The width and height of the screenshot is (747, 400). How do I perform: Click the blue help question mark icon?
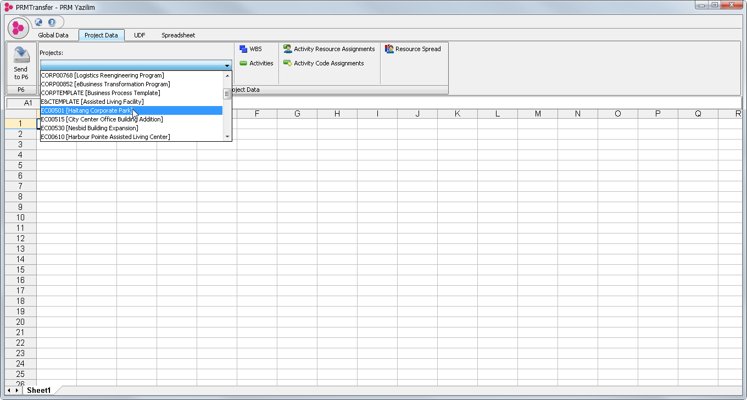tap(52, 23)
